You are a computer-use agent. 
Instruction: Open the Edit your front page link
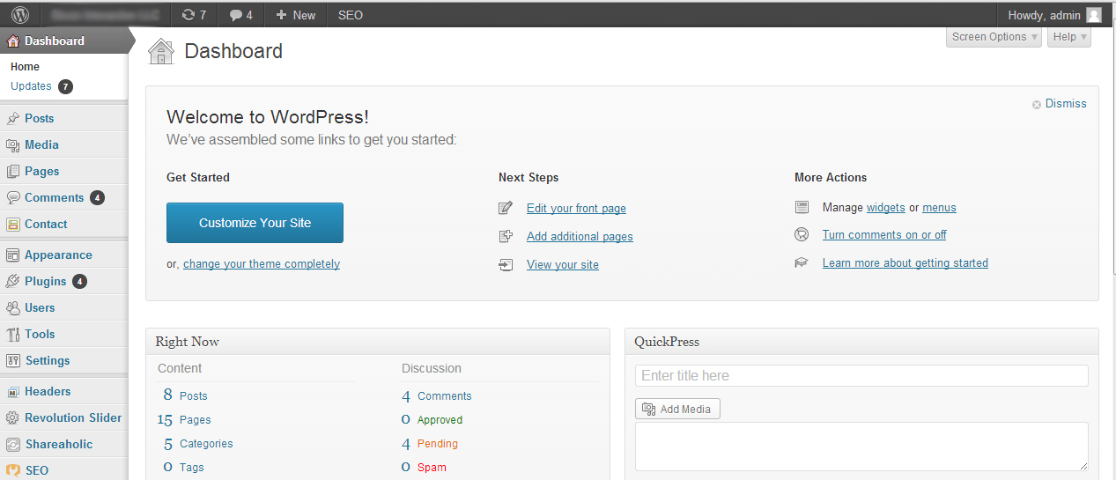(x=576, y=209)
